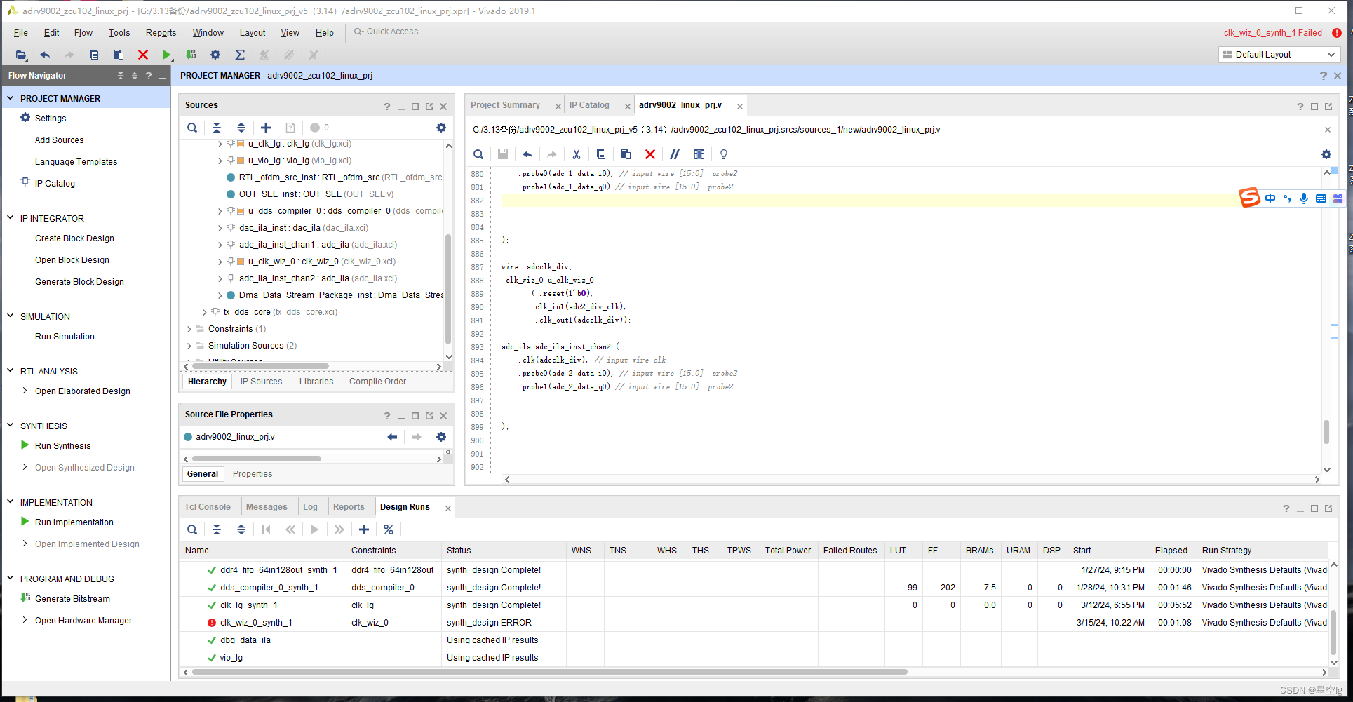Click Run Implementation in Flow Navigator
Image resolution: width=1353 pixels, height=702 pixels.
74,522
